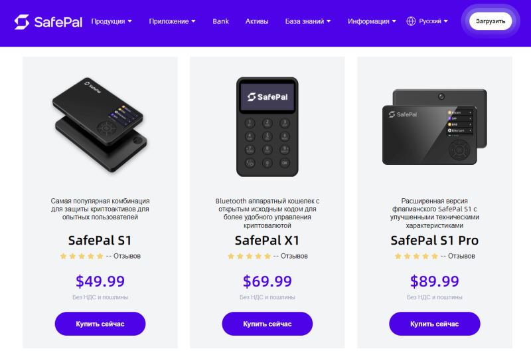Open the SafePal X1 product title

[267, 240]
